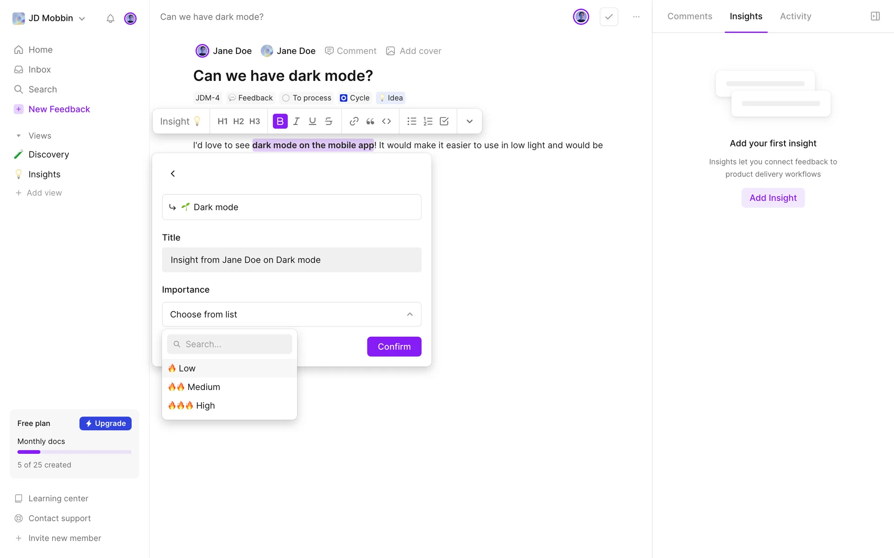Viewport: 894px width, 558px height.
Task: Click the Add Insight button
Action: point(773,198)
